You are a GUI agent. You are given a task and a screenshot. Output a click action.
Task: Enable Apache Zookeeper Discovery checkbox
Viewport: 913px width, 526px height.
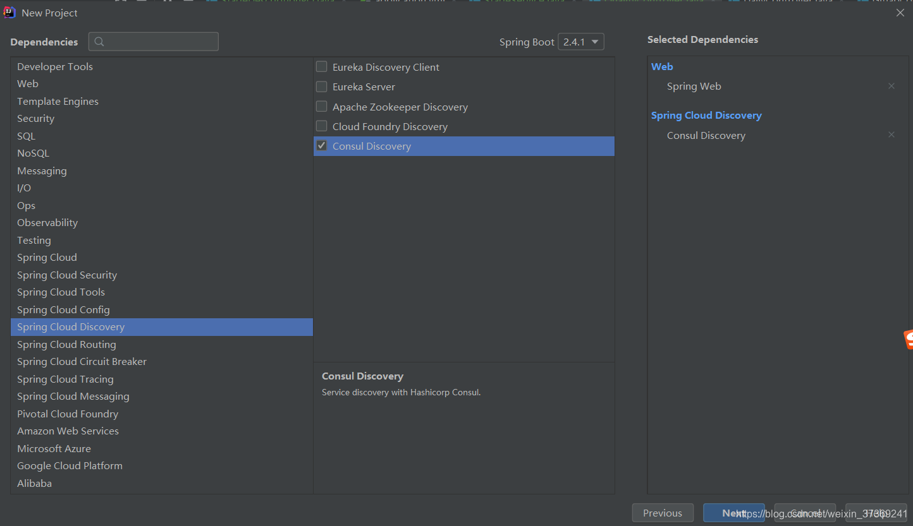coord(322,106)
